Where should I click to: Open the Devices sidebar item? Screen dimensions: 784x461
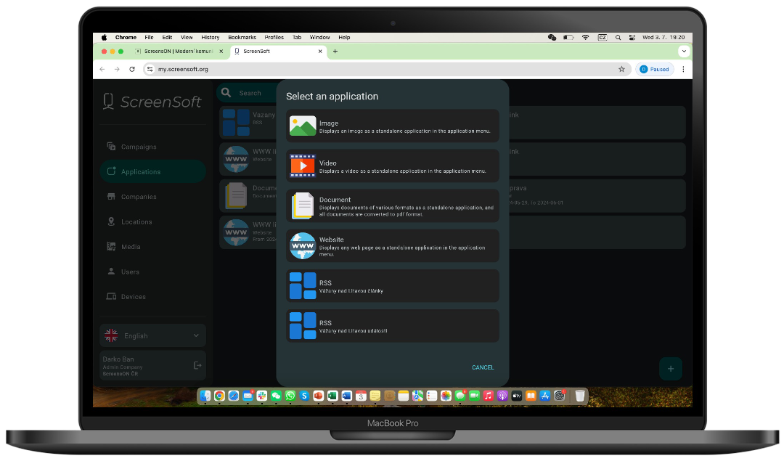point(133,297)
